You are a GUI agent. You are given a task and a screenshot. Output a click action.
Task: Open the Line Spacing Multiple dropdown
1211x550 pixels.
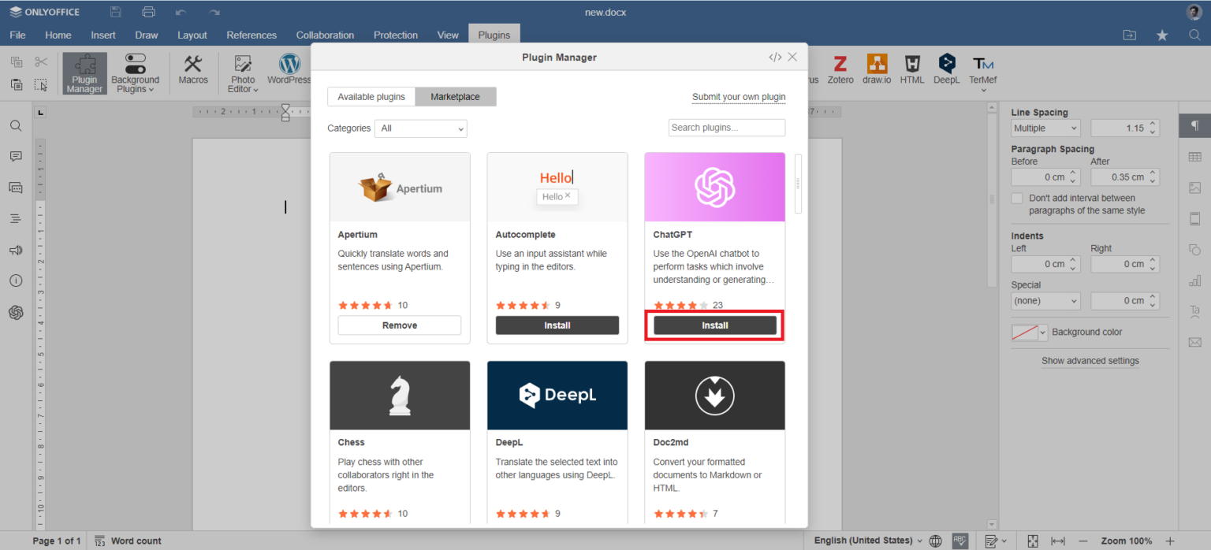(1045, 128)
